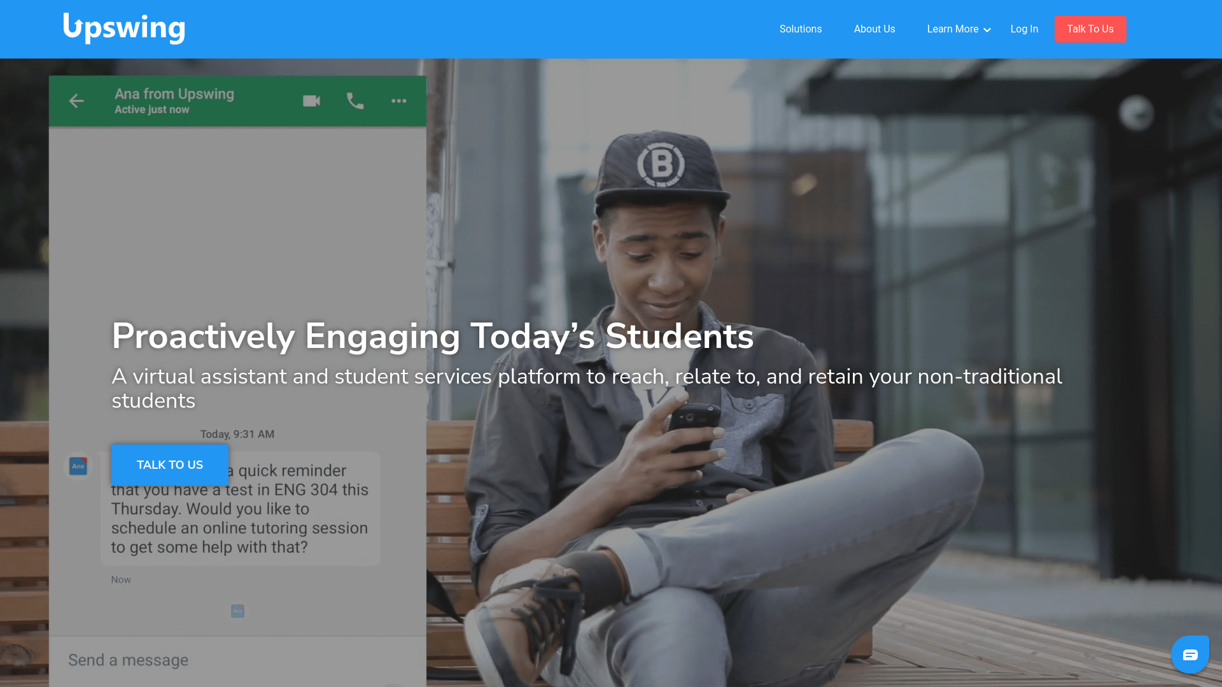The image size is (1222, 687).
Task: Click the blue TALK TO US hero button
Action: 170,465
